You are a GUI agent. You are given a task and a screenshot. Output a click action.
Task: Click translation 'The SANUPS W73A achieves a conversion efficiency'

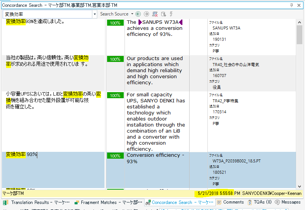coord(155,28)
